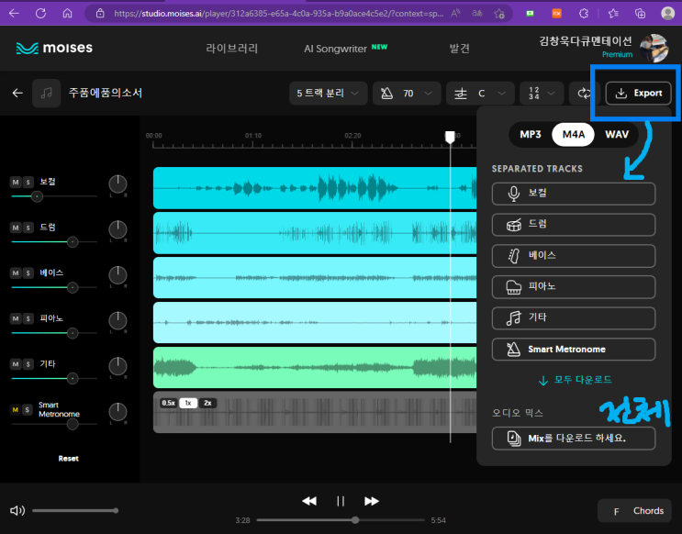Click Mix를 다운로드 하세요 button

(x=574, y=439)
